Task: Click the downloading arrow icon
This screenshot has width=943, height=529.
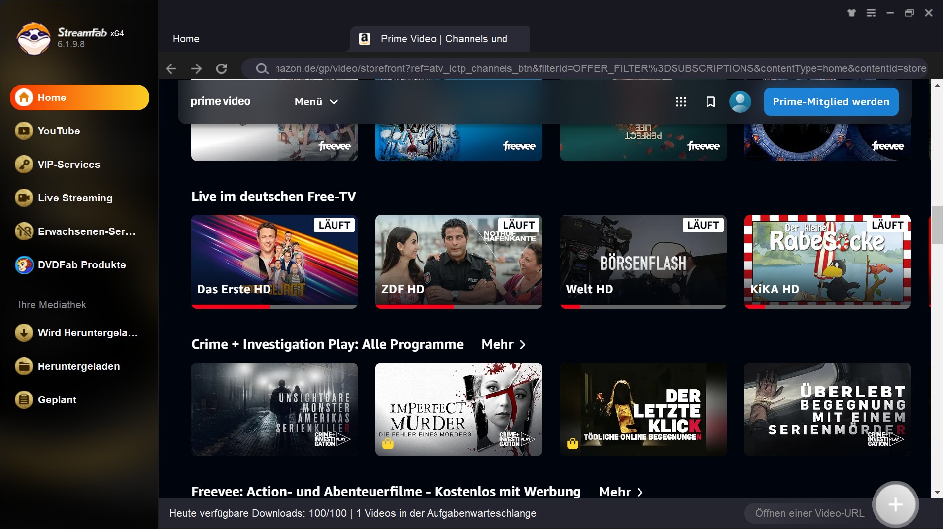Action: (x=24, y=333)
